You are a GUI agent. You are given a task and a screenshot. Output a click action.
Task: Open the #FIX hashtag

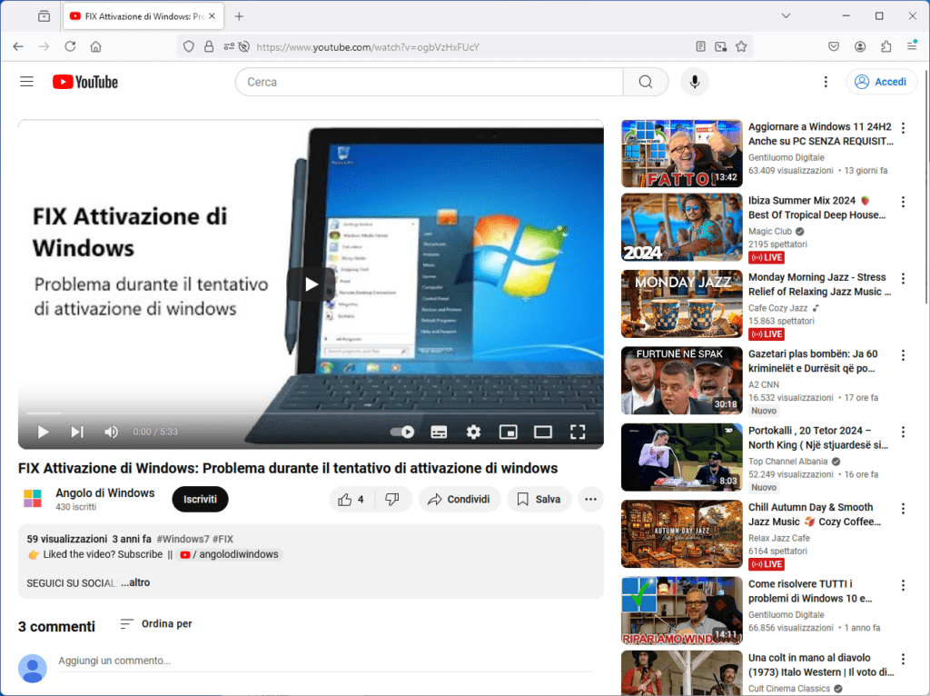point(223,539)
